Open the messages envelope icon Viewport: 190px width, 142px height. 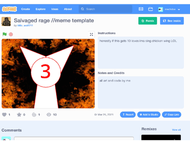141,9
